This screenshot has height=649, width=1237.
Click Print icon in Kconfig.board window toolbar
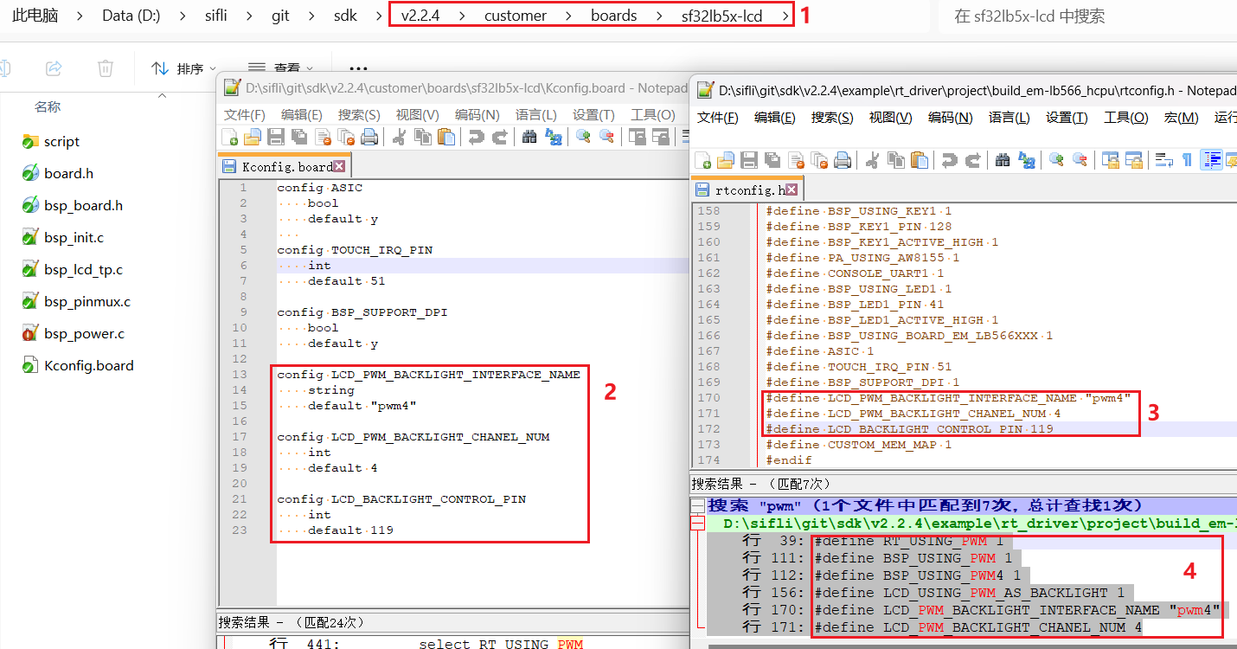point(369,137)
